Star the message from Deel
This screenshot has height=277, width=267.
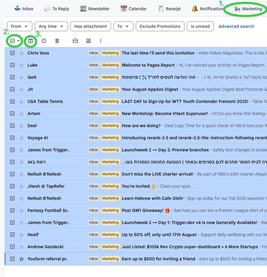21,125
